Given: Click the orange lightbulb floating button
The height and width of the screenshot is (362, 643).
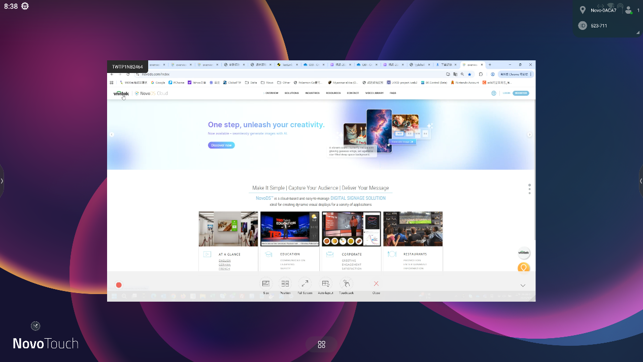Looking at the screenshot, I should point(524,267).
